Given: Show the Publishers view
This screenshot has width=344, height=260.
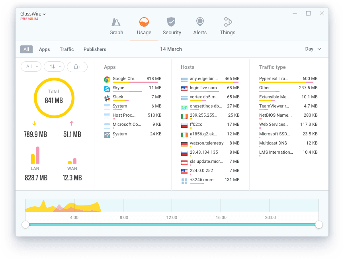Looking at the screenshot, I should point(95,49).
